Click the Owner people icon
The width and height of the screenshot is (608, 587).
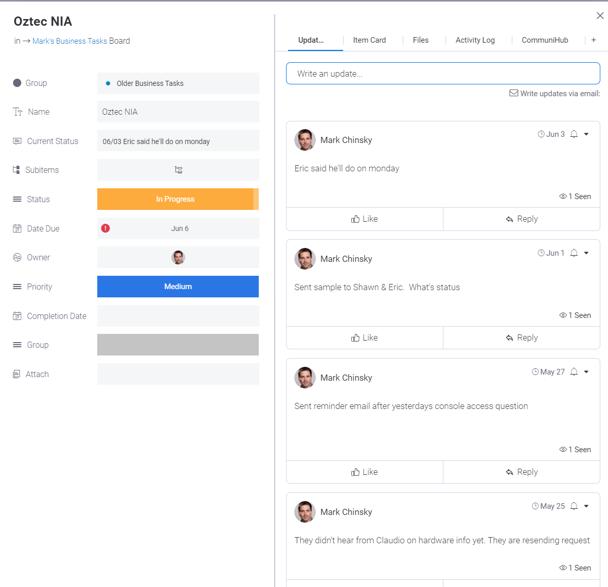point(17,257)
